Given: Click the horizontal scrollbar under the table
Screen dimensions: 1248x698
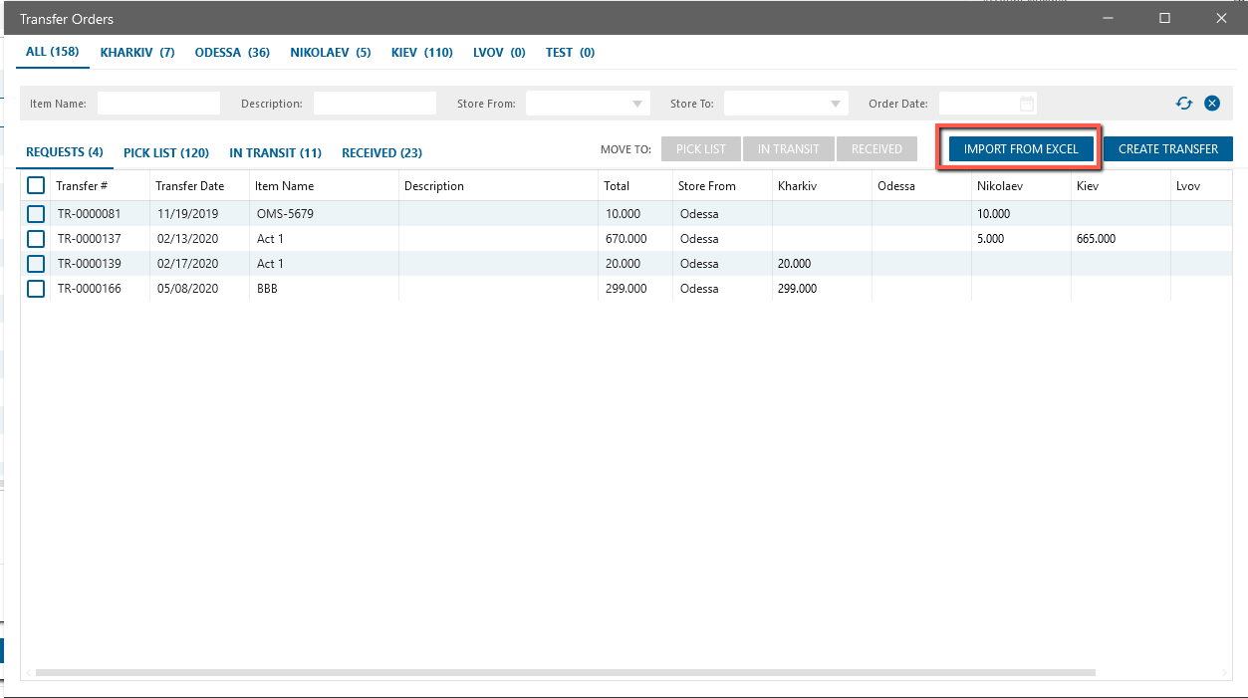Looking at the screenshot, I should (565, 673).
